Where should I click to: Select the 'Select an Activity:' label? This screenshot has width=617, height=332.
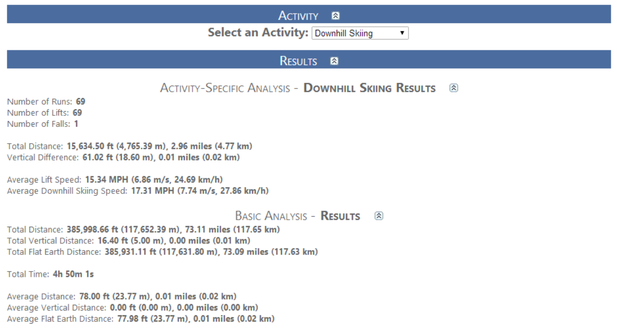click(258, 32)
